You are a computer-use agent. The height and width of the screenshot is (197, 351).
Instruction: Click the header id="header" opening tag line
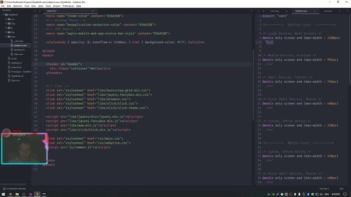(64, 64)
